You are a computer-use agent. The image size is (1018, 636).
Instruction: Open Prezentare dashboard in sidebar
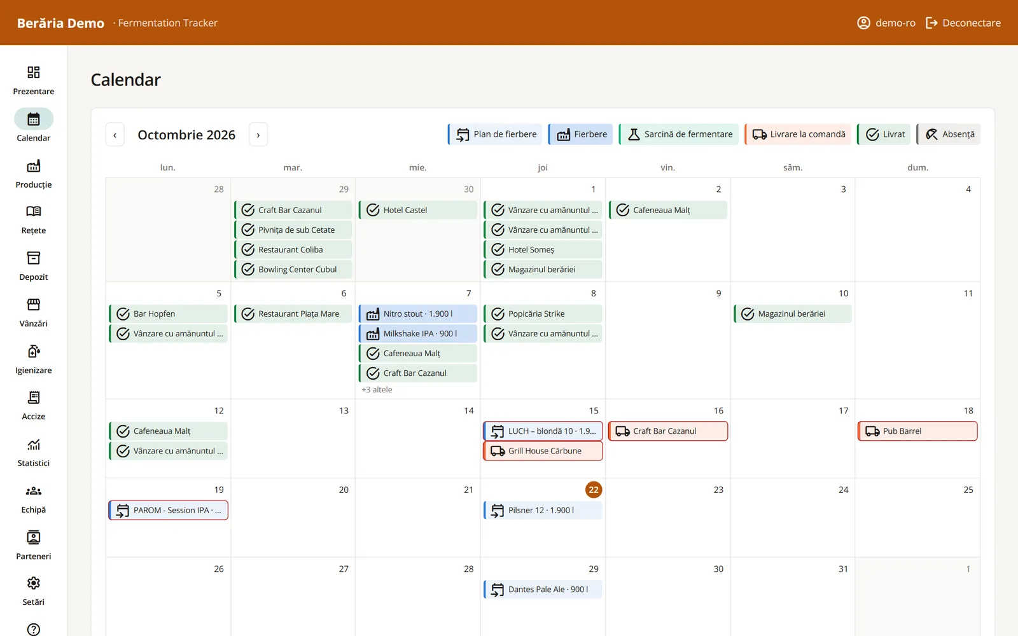coord(33,80)
